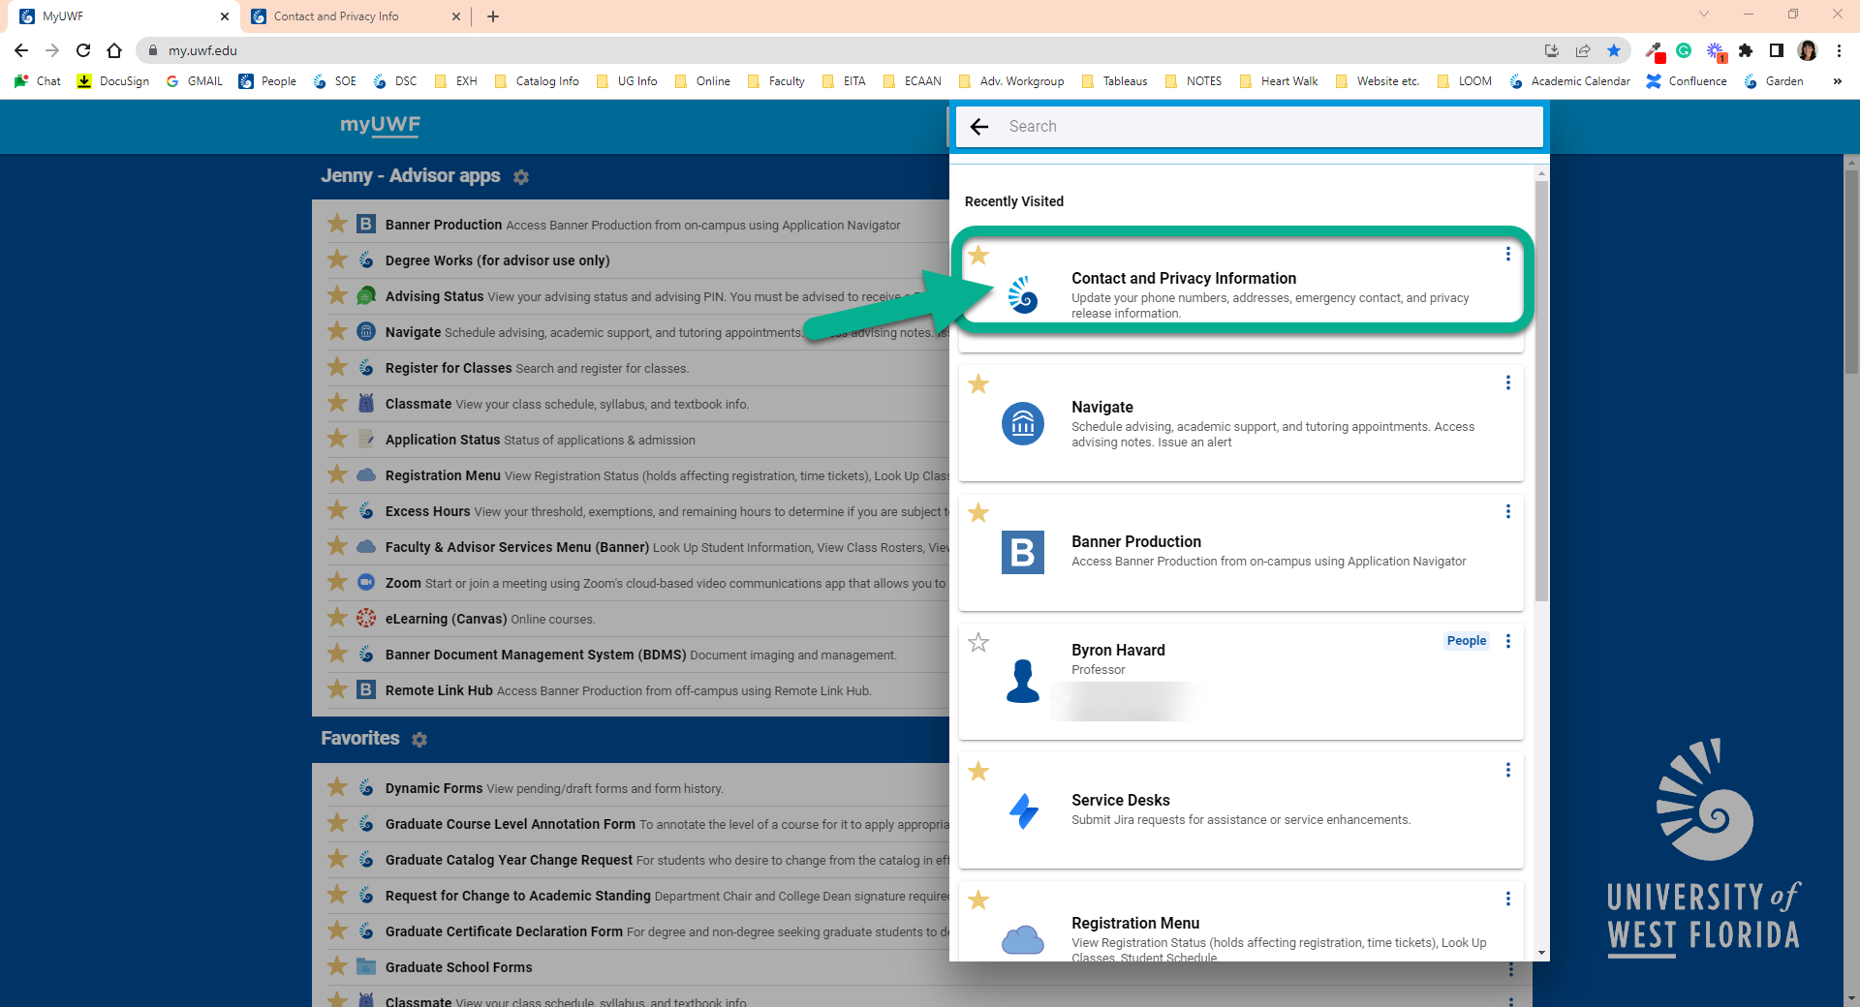Open Adv. Workgroup bookmark folder
1860x1007 pixels.
pyautogui.click(x=1011, y=81)
